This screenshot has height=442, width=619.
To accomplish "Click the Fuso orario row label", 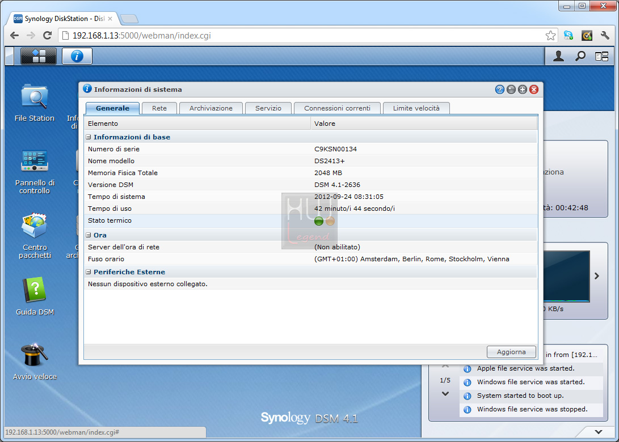I will click(106, 259).
